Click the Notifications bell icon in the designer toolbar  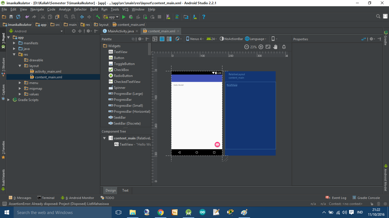pos(284,47)
